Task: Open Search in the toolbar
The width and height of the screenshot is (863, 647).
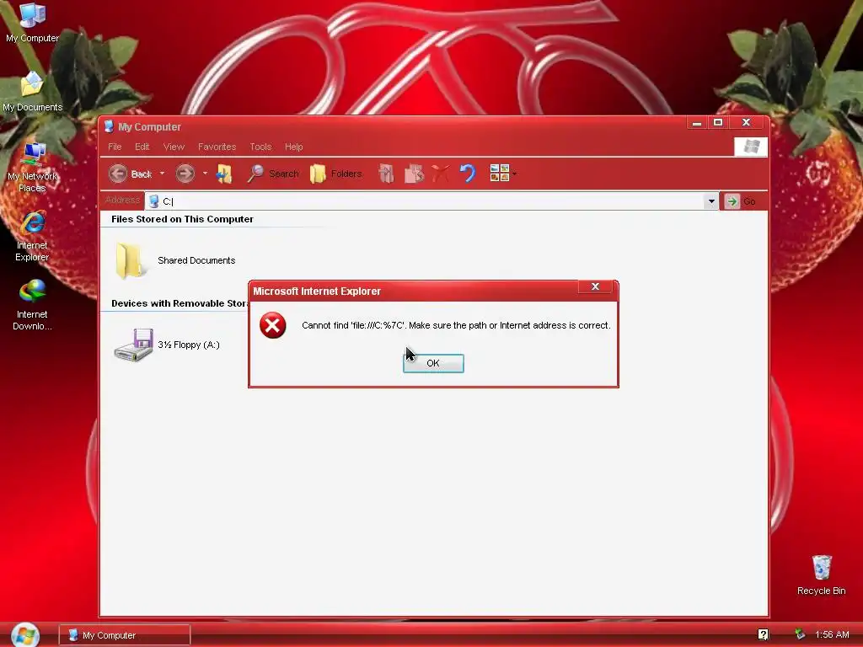Action: 273,174
